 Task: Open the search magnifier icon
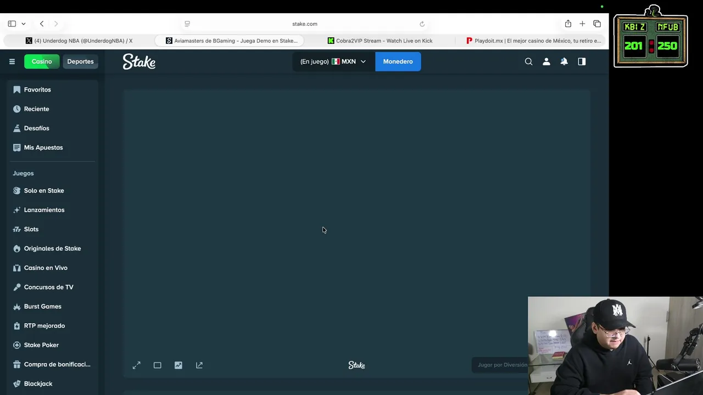[528, 61]
